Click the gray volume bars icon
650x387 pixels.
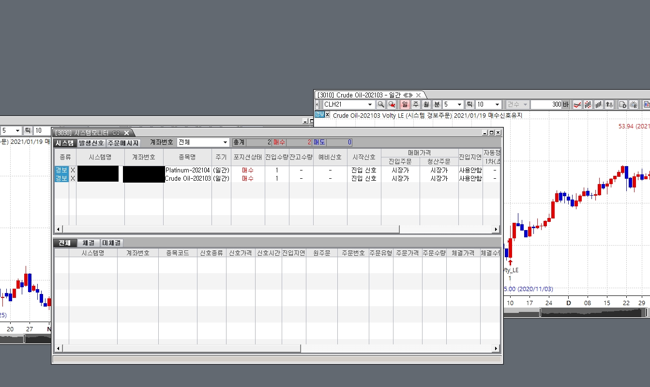pyautogui.click(x=599, y=105)
